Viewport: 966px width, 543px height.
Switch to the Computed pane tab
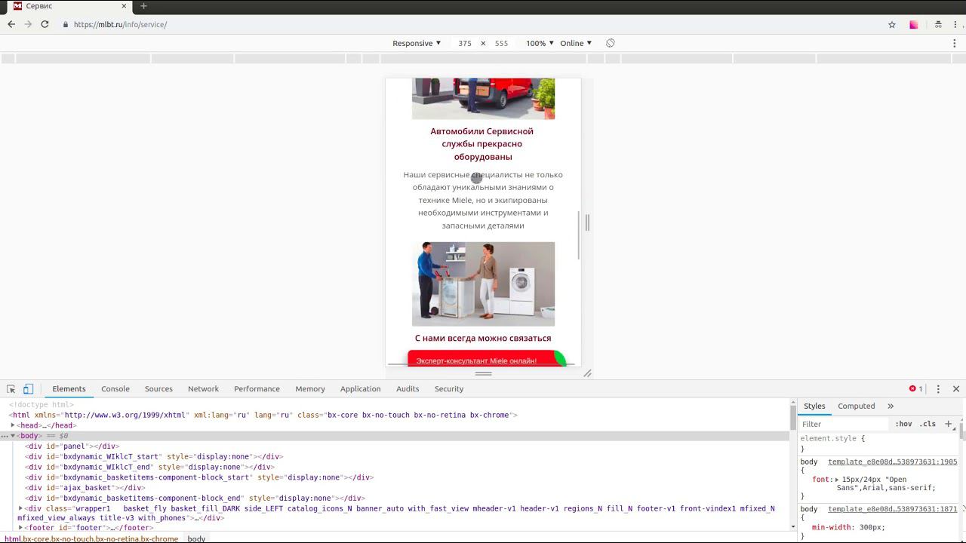click(856, 406)
